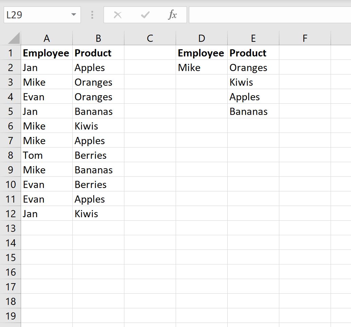Click the Enter checkmark icon in formula bar
Screen dimensions: 351x327
pyautogui.click(x=145, y=15)
